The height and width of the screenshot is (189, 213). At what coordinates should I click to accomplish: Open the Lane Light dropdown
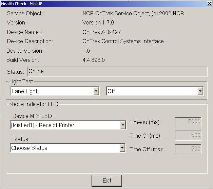click(x=55, y=91)
